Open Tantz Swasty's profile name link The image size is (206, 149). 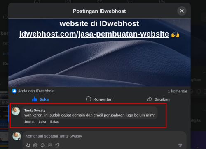[35, 110]
